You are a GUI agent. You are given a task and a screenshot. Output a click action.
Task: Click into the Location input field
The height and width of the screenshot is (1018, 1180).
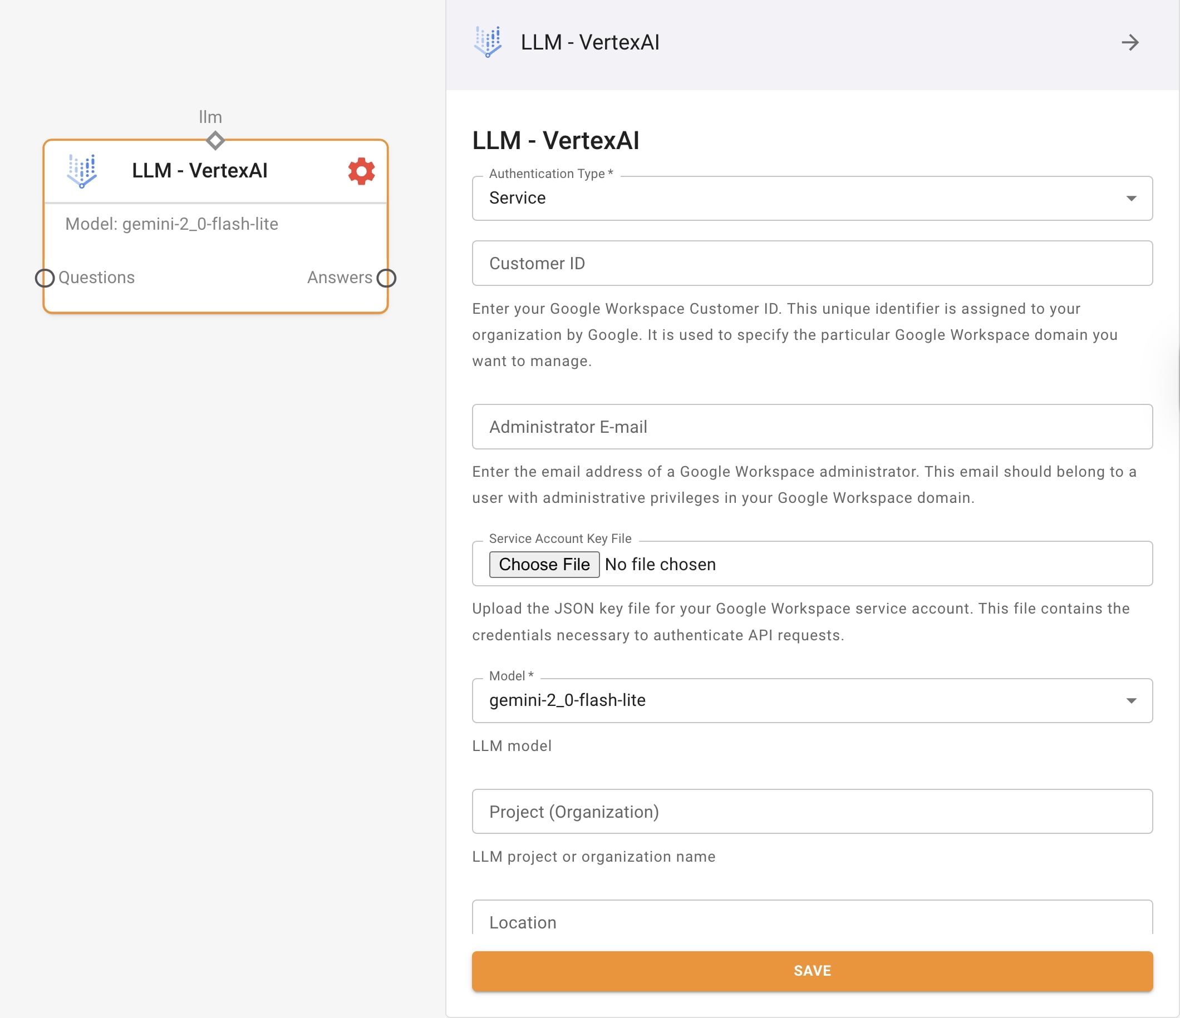click(812, 921)
